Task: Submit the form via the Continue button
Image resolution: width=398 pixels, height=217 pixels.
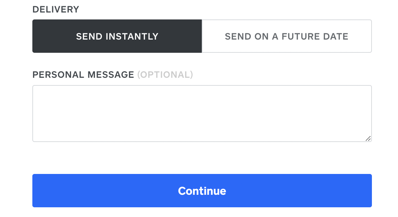Action: (202, 191)
